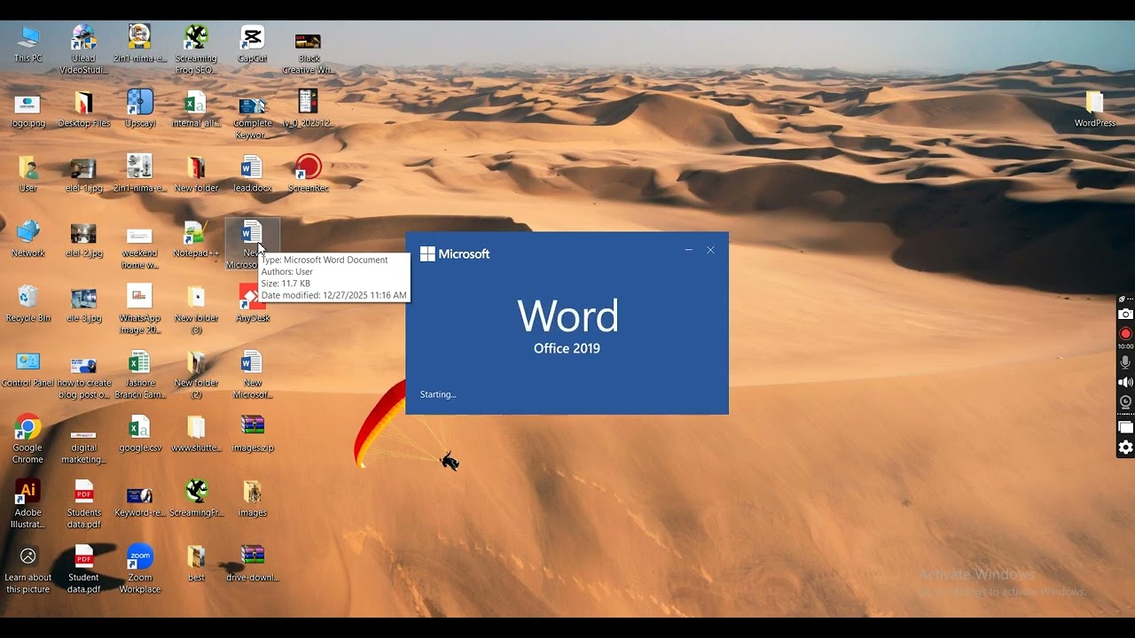Image resolution: width=1135 pixels, height=638 pixels.
Task: Open New folder (3) on desktop
Action: click(x=196, y=309)
